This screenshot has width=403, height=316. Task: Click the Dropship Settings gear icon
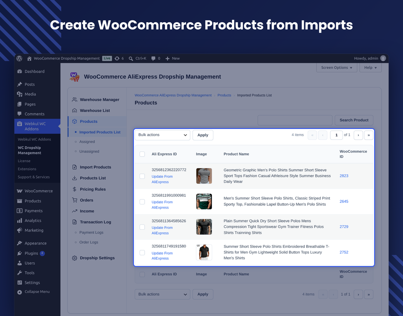[x=74, y=258]
